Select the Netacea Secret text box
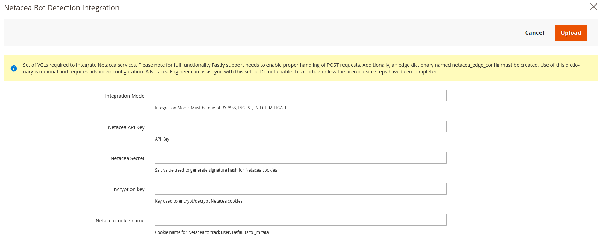This screenshot has width=604, height=237. tap(300, 158)
